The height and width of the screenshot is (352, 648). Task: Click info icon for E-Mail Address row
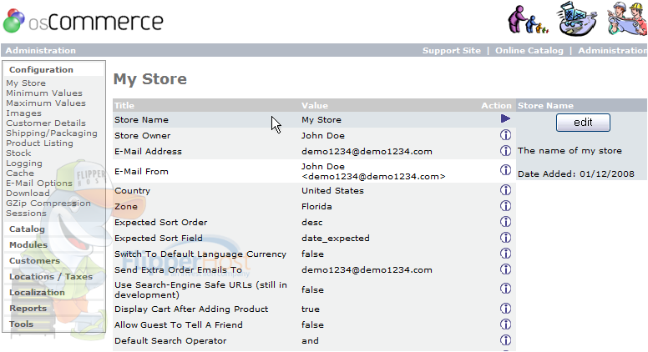coord(505,151)
